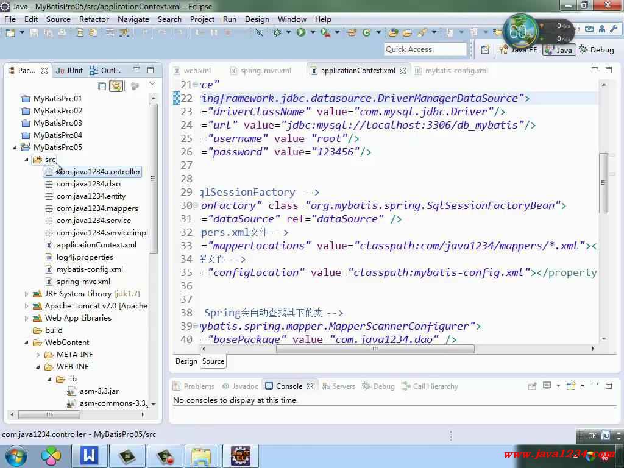
Task: Expand the JRE System Library node
Action: tap(26, 294)
